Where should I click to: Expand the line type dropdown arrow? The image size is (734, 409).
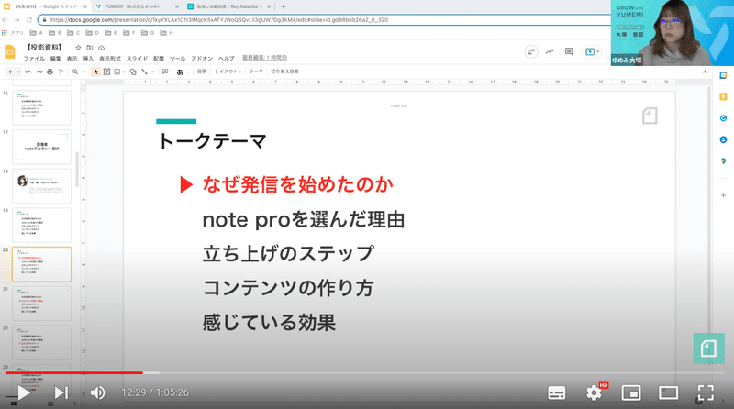(x=152, y=72)
